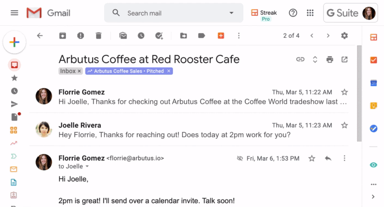Open the contact badge sidebar icon
Screen dimensions: 384x207
(14, 195)
